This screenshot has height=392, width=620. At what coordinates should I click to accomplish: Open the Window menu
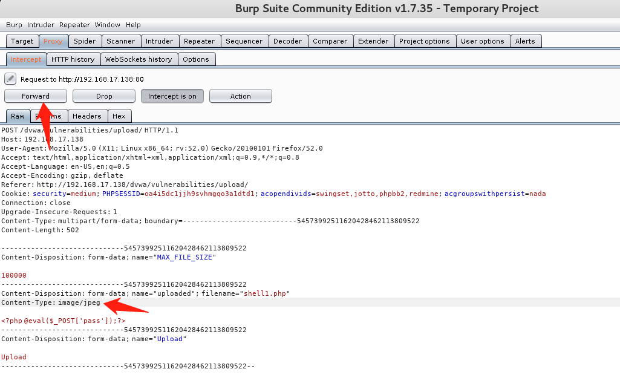(108, 25)
